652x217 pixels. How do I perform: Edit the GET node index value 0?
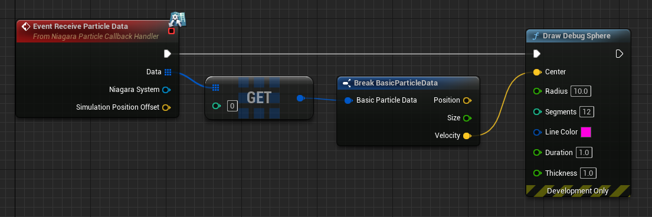[232, 106]
